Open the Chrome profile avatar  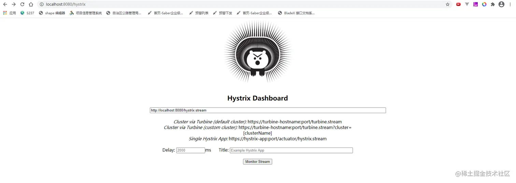(x=501, y=4)
